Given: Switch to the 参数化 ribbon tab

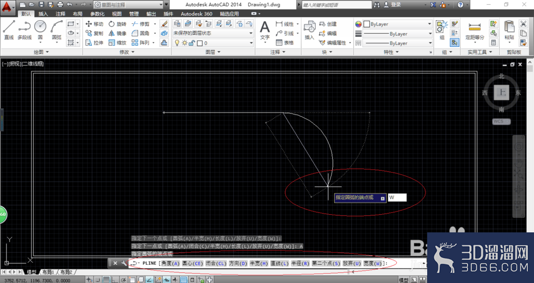Looking at the screenshot, I should click(x=97, y=13).
